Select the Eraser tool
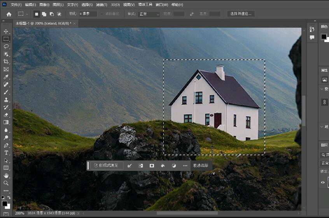This screenshot has width=329, height=218. click(x=6, y=115)
